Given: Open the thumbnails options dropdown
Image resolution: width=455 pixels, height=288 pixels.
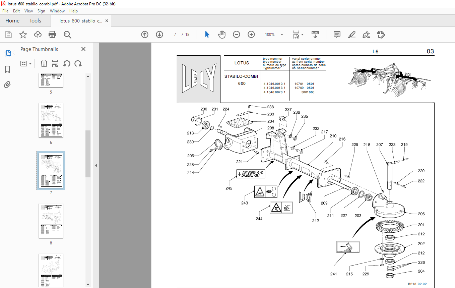Looking at the screenshot, I should click(26, 63).
